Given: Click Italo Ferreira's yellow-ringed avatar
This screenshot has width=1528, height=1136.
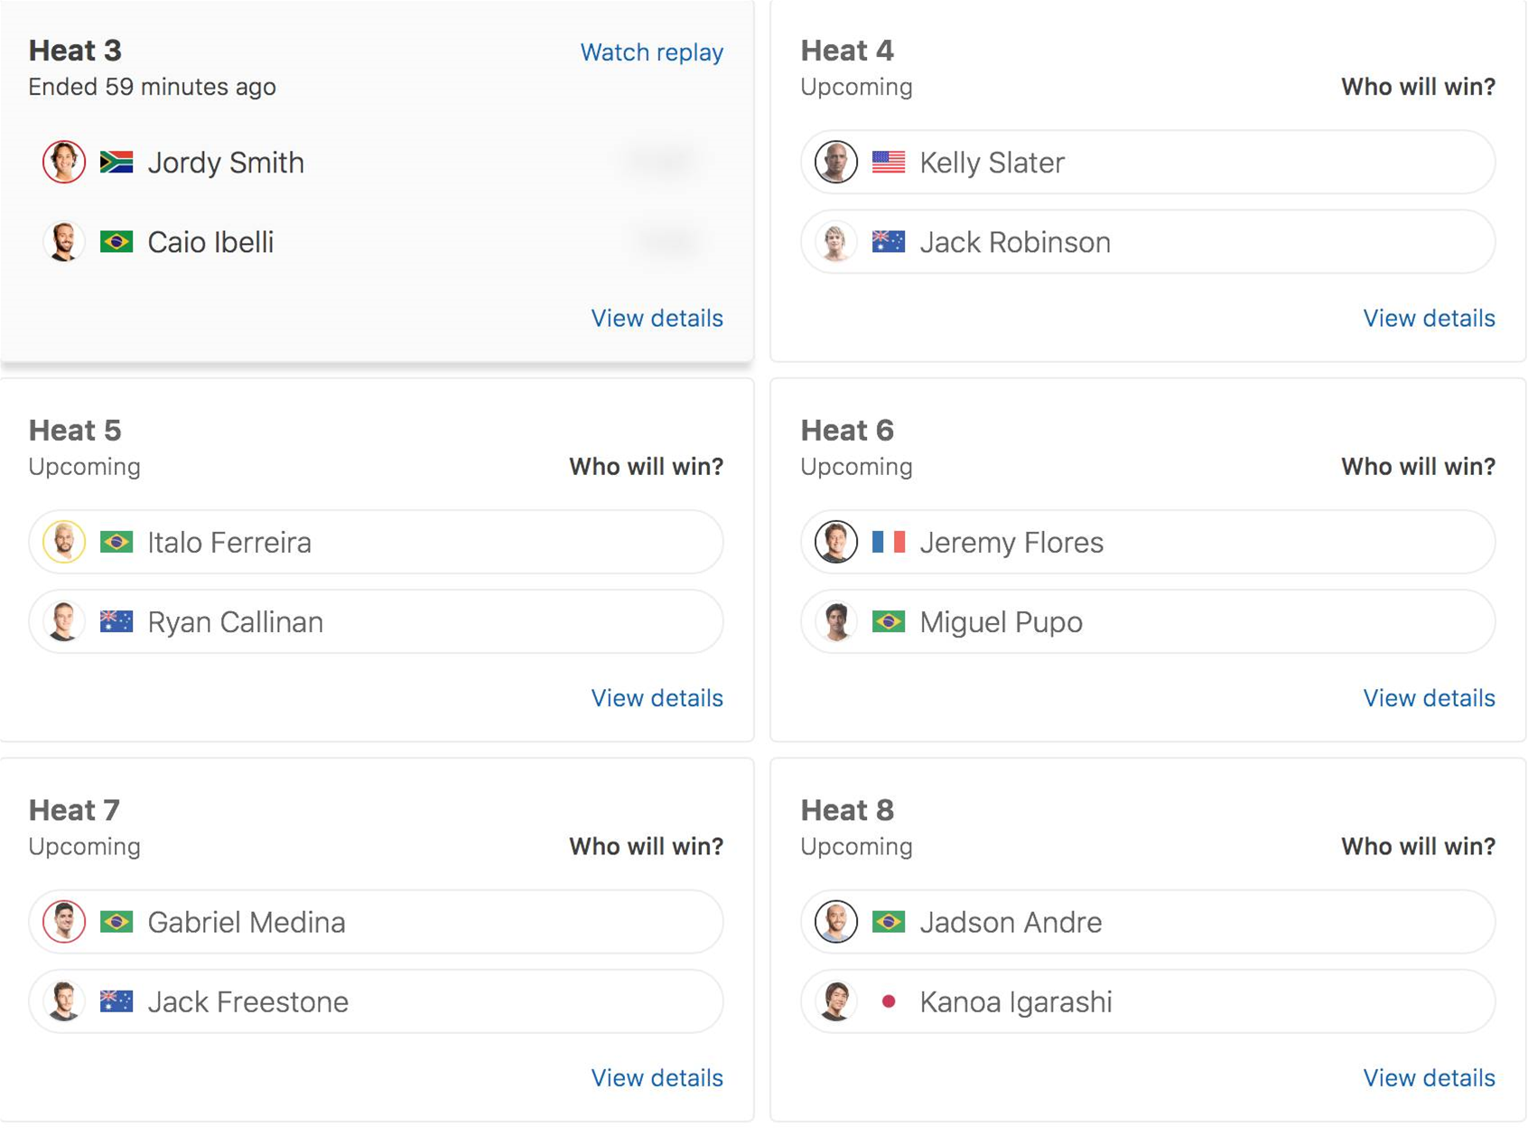Looking at the screenshot, I should click(x=64, y=542).
